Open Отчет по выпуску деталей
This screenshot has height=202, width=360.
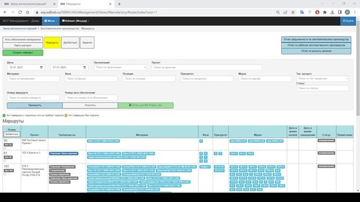pos(316,51)
